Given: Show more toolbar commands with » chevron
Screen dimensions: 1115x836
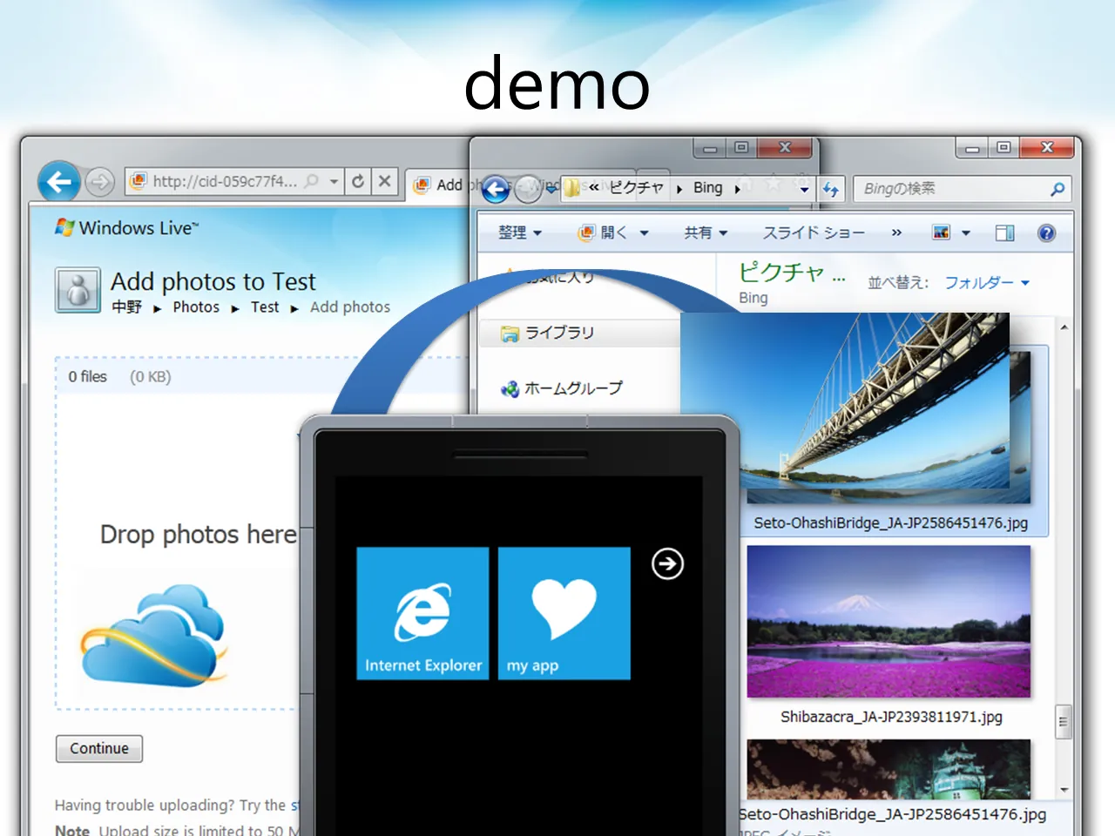Looking at the screenshot, I should click(x=896, y=233).
